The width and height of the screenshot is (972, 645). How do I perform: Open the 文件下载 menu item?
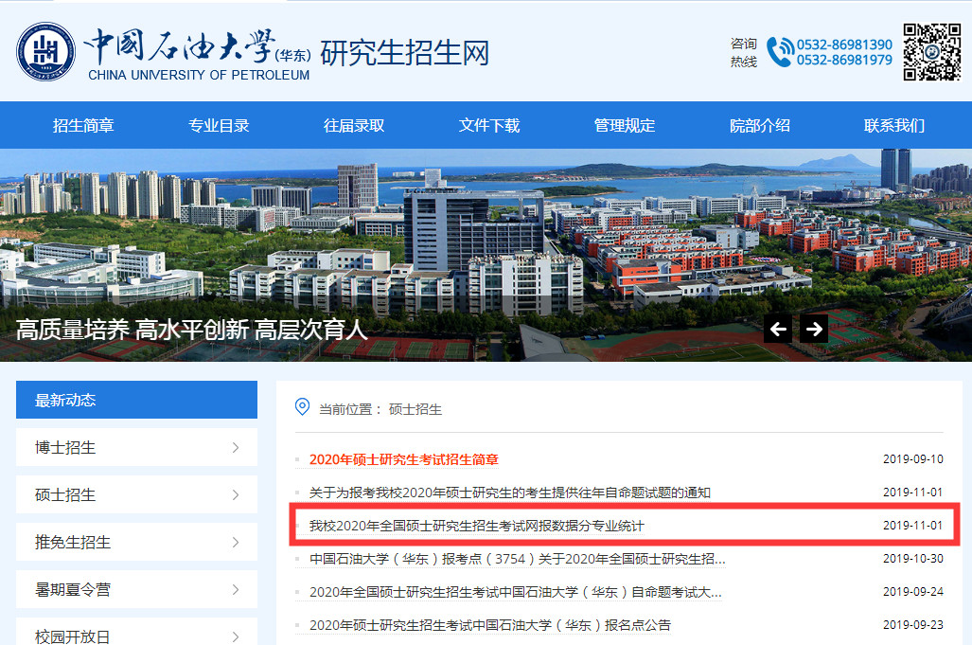[x=489, y=124]
